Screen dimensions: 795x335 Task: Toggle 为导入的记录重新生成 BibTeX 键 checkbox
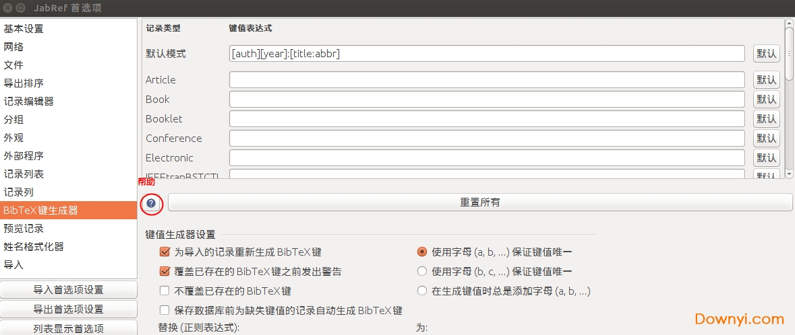[x=165, y=252]
